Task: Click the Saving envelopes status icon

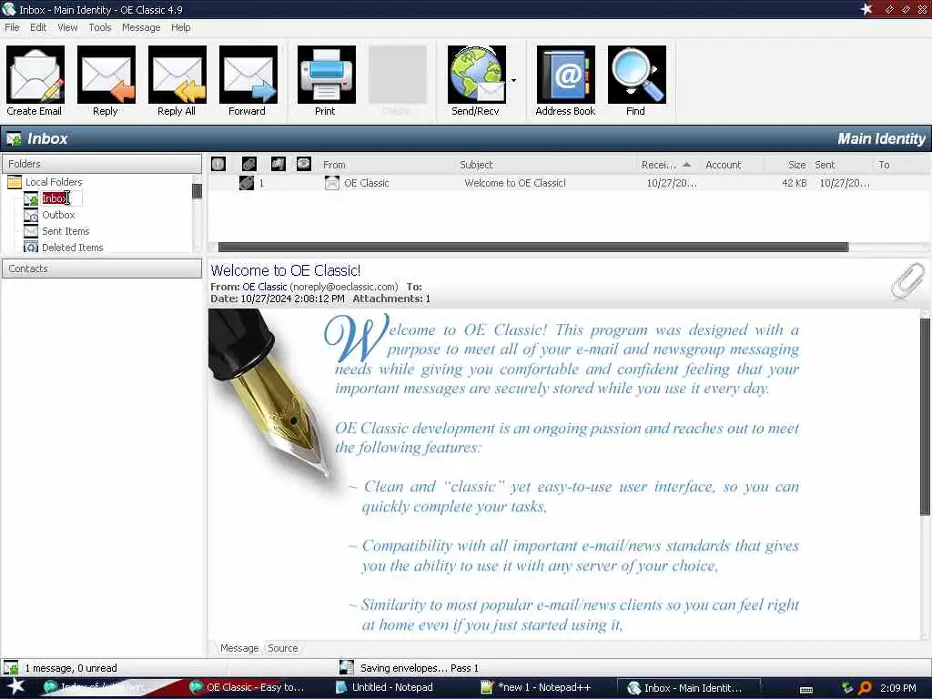Action: pos(347,667)
